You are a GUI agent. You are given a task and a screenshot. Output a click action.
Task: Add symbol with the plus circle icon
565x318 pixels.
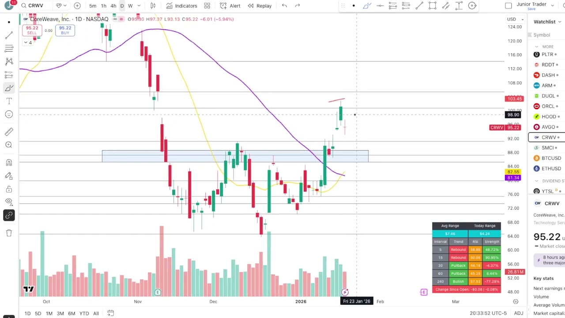[77, 6]
